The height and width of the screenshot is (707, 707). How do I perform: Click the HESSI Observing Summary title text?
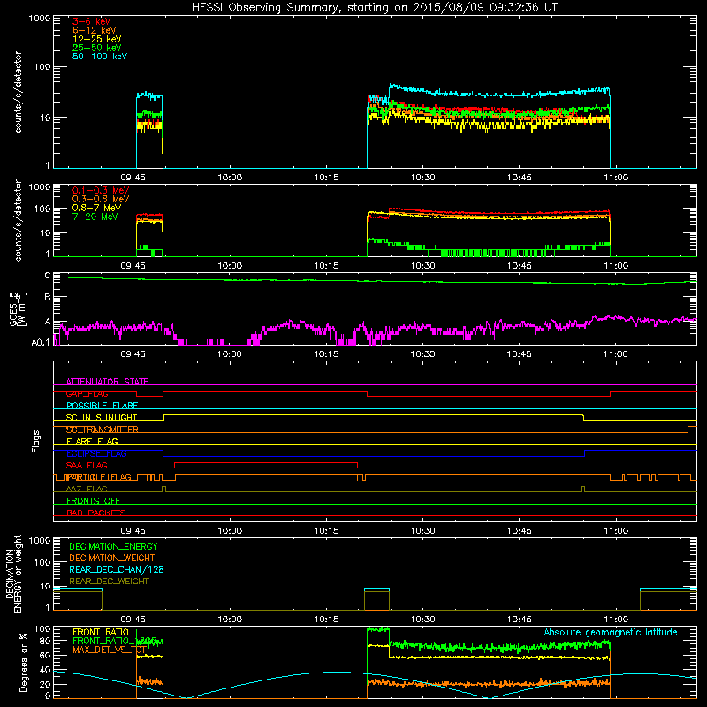click(375, 7)
